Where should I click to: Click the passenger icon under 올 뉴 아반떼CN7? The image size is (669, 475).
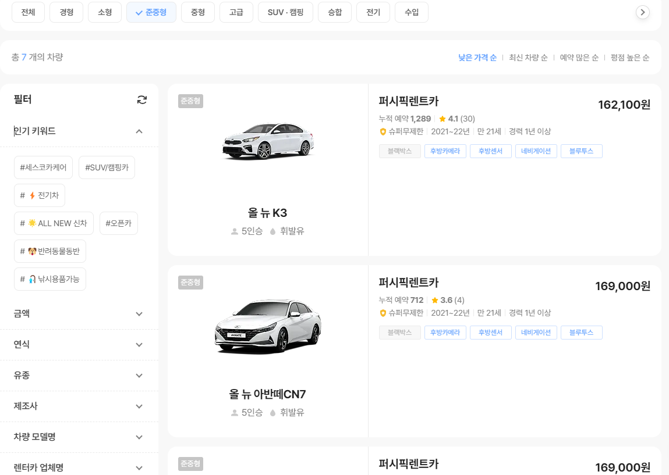point(234,413)
